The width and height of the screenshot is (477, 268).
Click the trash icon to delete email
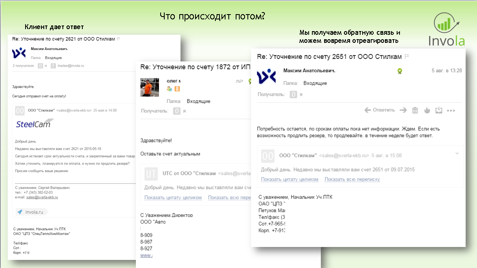pyautogui.click(x=415, y=110)
